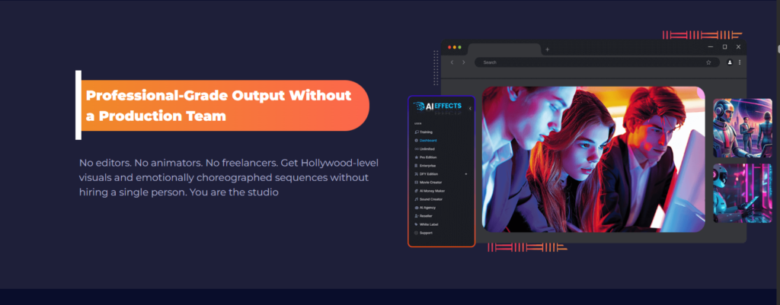Open Unlimited via its infinity icon
This screenshot has width=780, height=305.
(x=416, y=149)
